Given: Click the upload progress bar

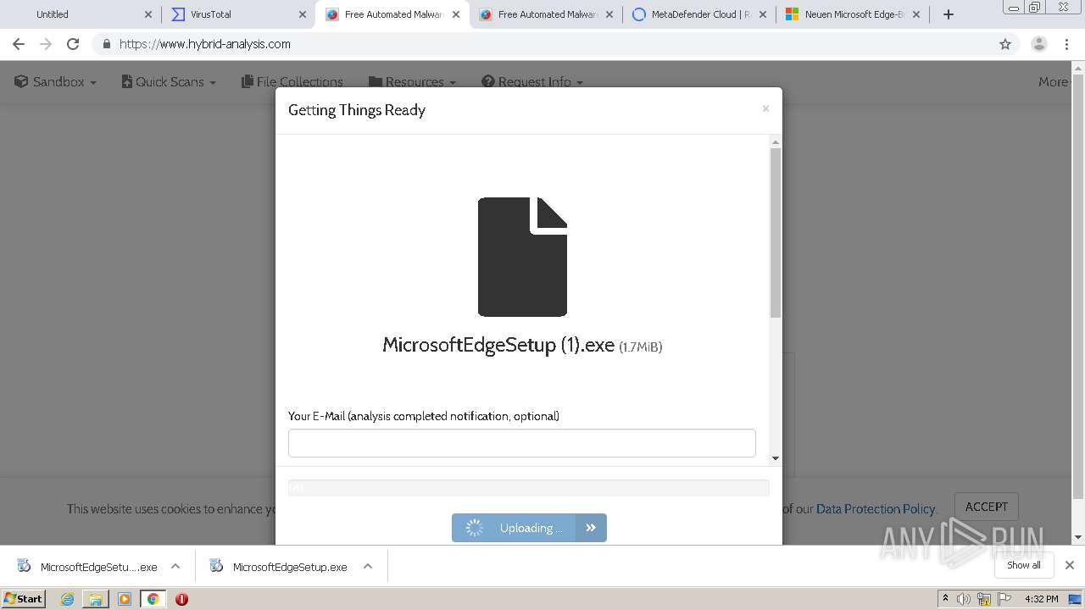Looking at the screenshot, I should 528,487.
